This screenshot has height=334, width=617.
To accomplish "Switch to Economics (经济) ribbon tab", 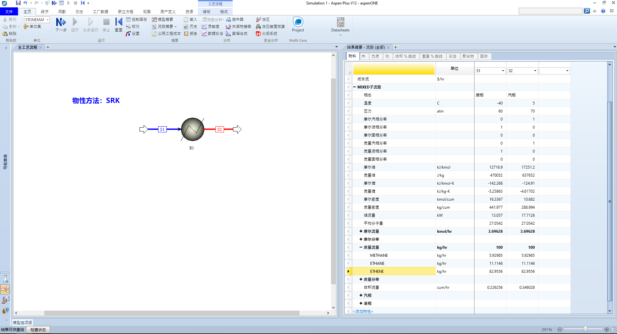I will point(45,12).
